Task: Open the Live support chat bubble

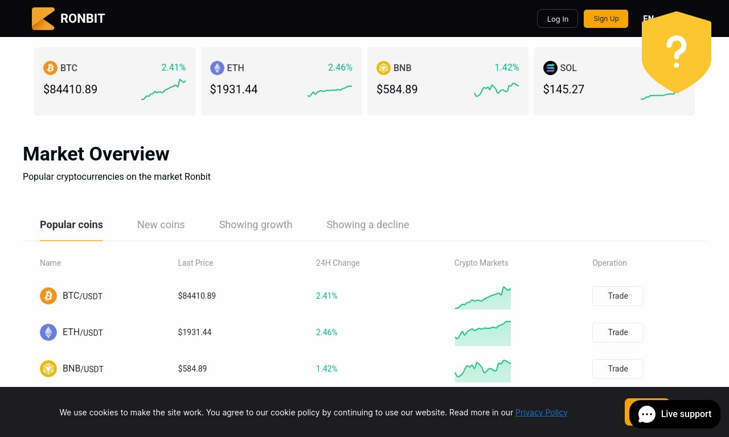Action: click(x=675, y=414)
